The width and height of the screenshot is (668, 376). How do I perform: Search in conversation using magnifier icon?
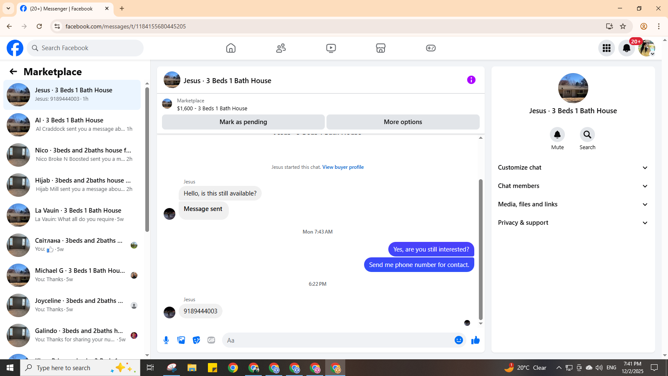(x=587, y=135)
